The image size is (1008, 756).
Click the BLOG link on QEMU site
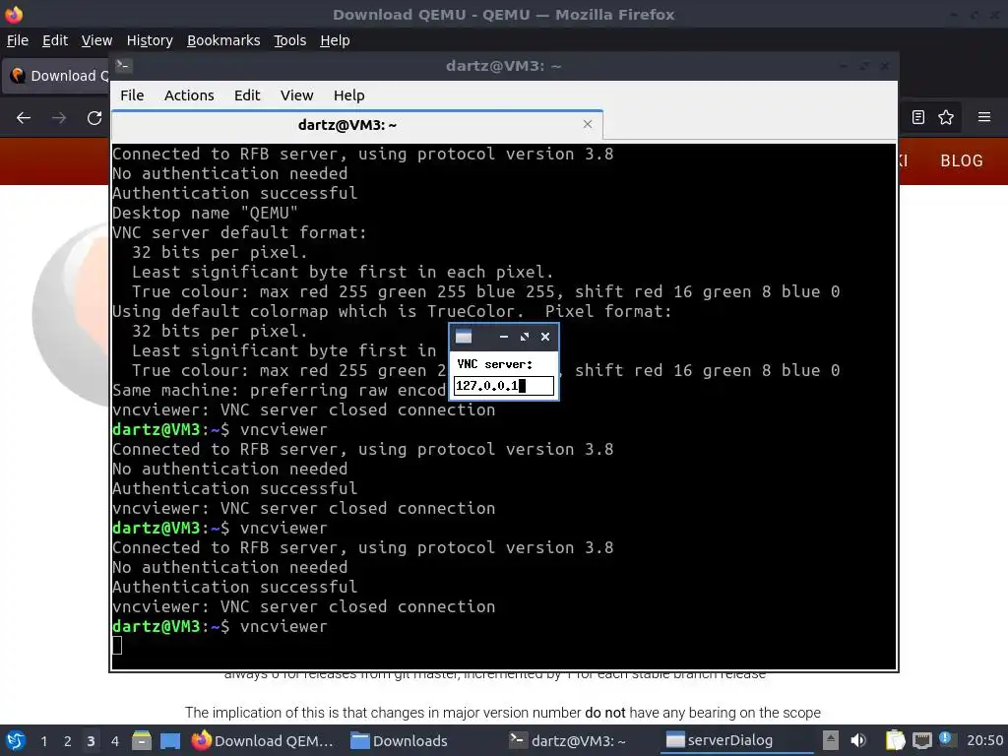[x=961, y=160]
